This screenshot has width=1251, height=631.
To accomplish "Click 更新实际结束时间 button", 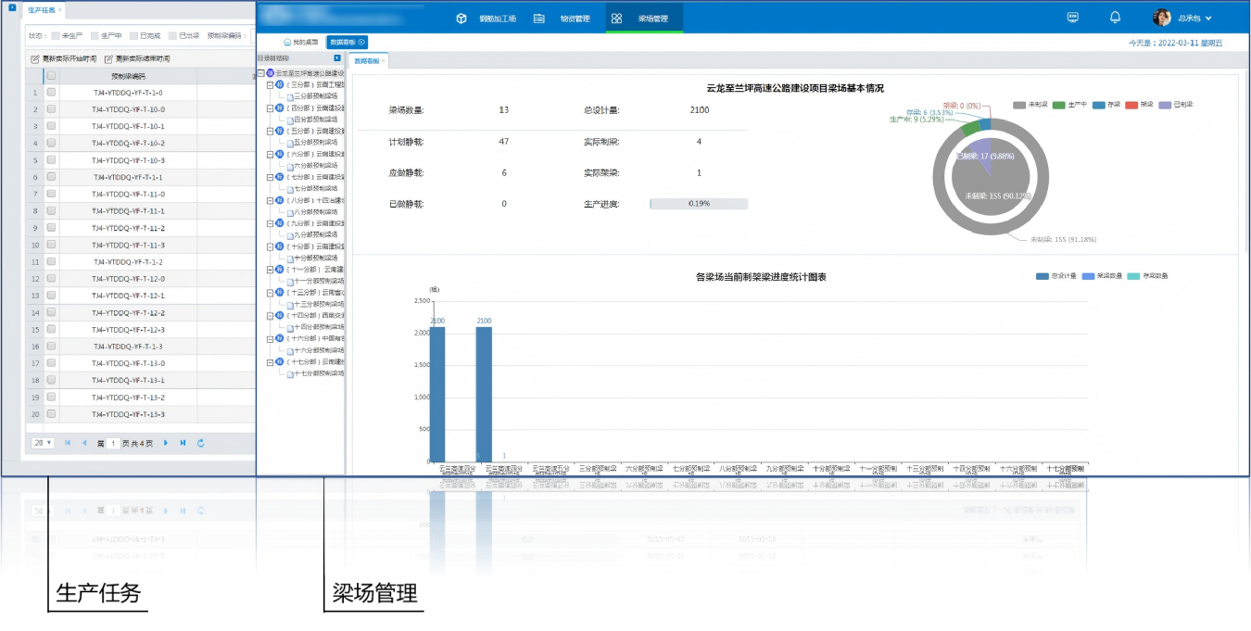I will tap(136, 58).
